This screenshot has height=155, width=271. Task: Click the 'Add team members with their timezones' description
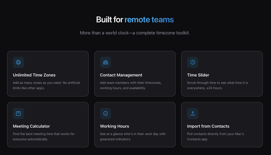[x=131, y=85]
